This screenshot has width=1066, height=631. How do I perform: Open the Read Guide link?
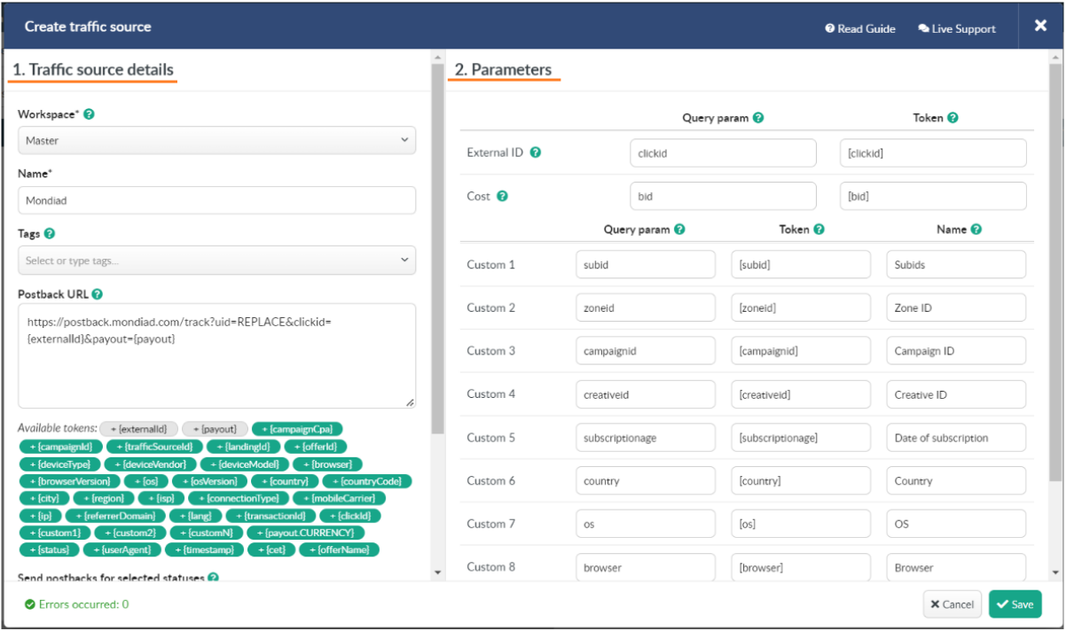pos(860,28)
